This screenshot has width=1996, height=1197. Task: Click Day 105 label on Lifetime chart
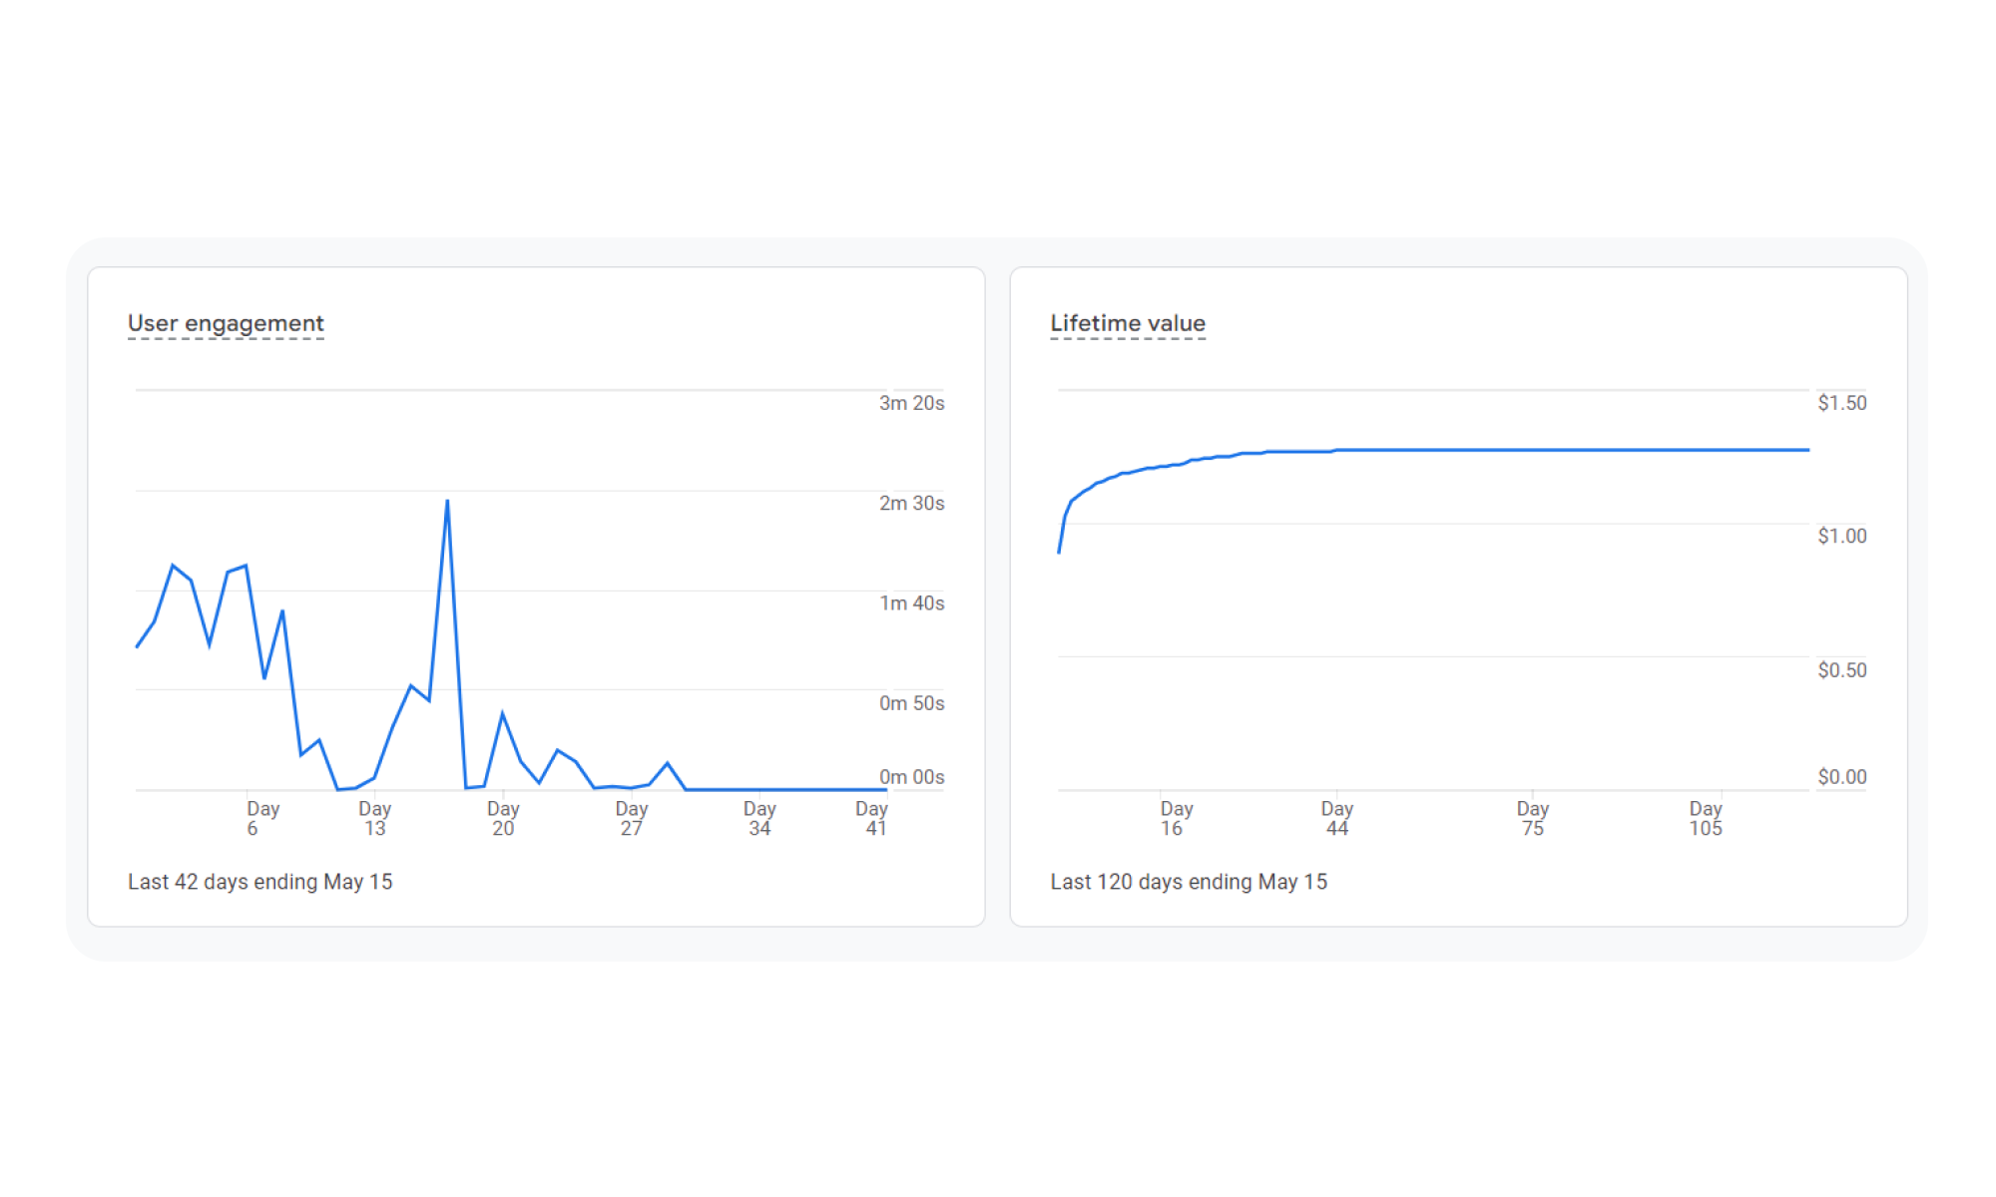point(1705,818)
